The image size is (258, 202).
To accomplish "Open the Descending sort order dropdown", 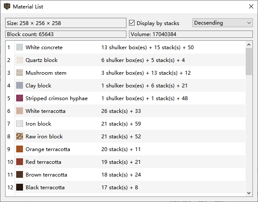I will [x=223, y=23].
